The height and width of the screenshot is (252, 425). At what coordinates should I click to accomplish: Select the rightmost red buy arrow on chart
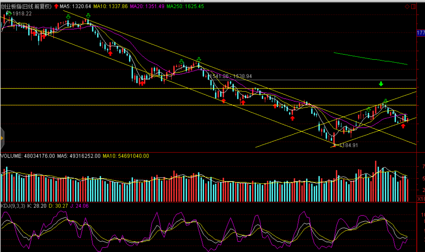coord(403,126)
